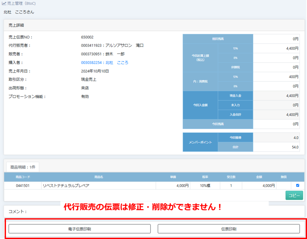Click the 単価 column header

tap(173, 177)
